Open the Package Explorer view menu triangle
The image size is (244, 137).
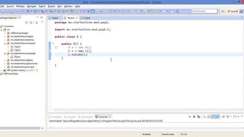coord(42,22)
